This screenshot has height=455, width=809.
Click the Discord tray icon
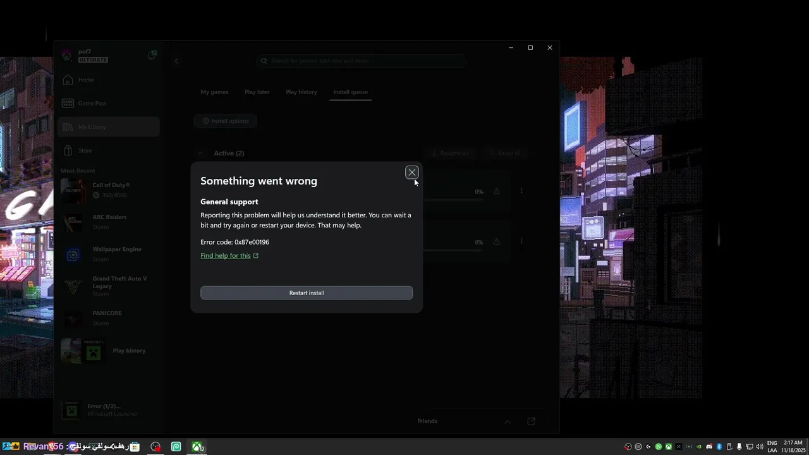click(x=709, y=447)
